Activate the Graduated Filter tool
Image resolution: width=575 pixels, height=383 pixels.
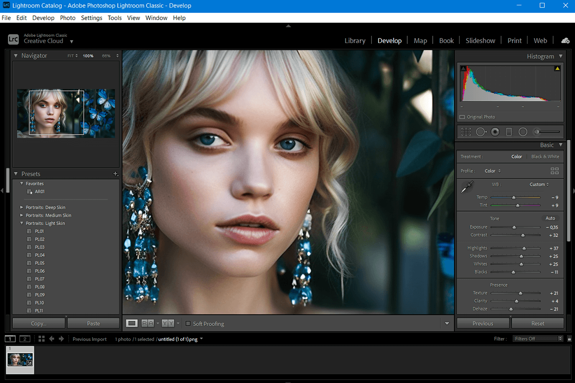(x=508, y=132)
